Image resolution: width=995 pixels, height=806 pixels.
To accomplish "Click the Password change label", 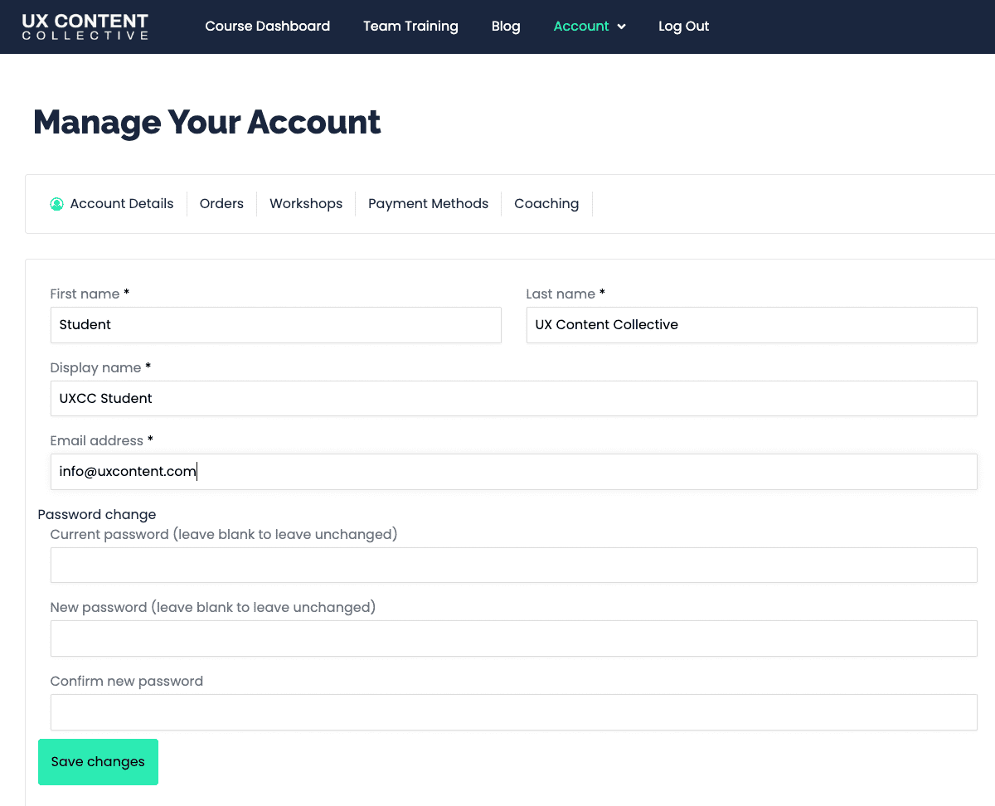I will (x=97, y=515).
